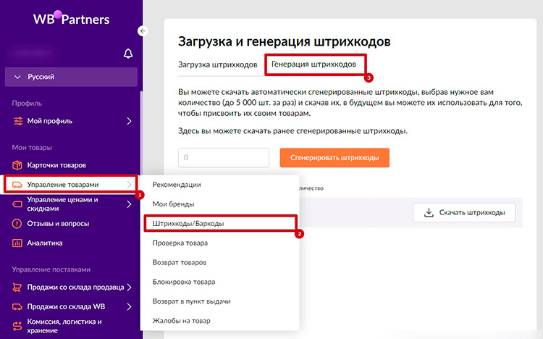The width and height of the screenshot is (543, 339).
Task: Click the barcode quantity input field
Action: 224,157
